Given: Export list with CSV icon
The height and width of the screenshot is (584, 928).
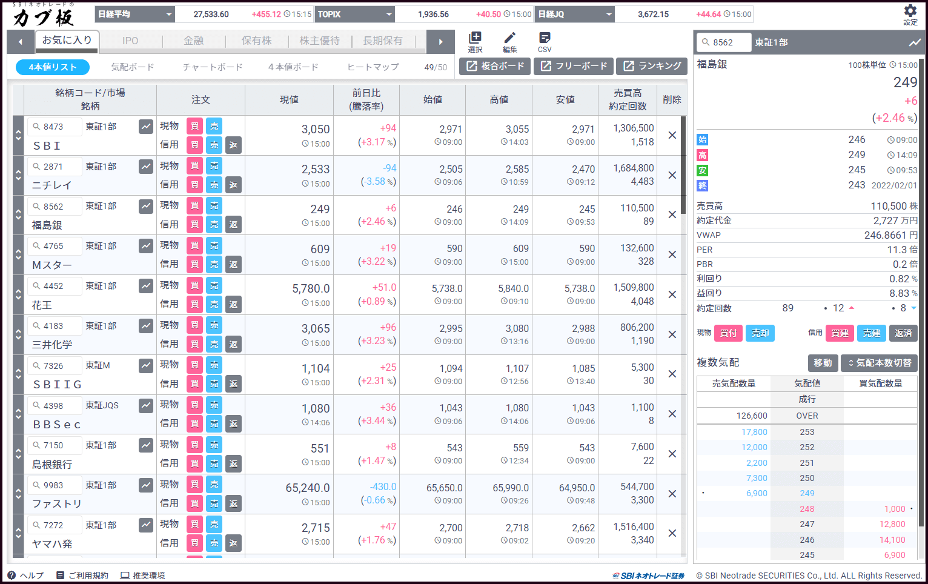Looking at the screenshot, I should [545, 42].
